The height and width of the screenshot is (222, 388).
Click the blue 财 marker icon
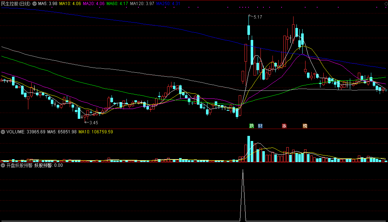point(260,126)
